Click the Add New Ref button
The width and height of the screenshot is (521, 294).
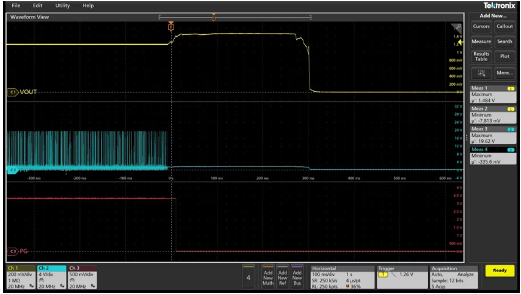pyautogui.click(x=283, y=277)
